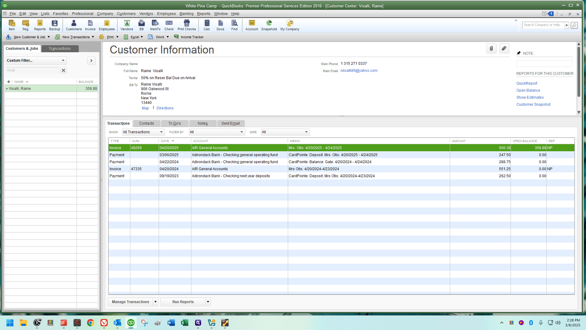586x330 pixels.
Task: Click the search magnifier button
Action: (x=574, y=25)
